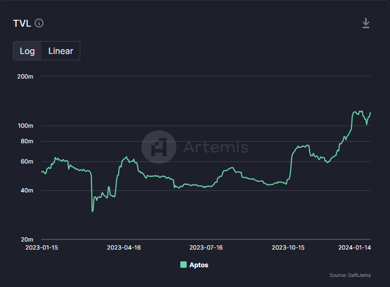The image size is (390, 287).
Task: Click the TVL chart title
Action: coord(22,24)
